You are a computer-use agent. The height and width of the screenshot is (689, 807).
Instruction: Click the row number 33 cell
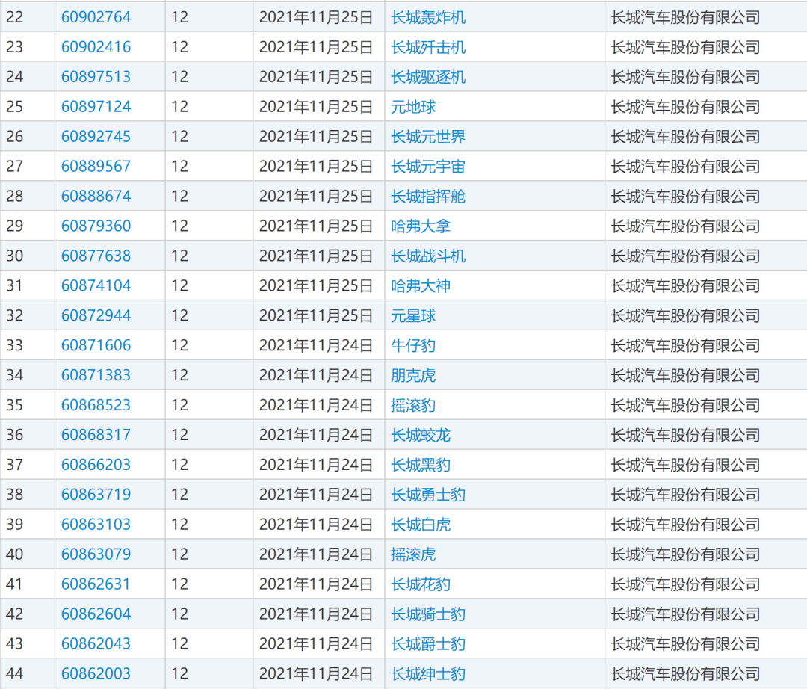(28, 345)
